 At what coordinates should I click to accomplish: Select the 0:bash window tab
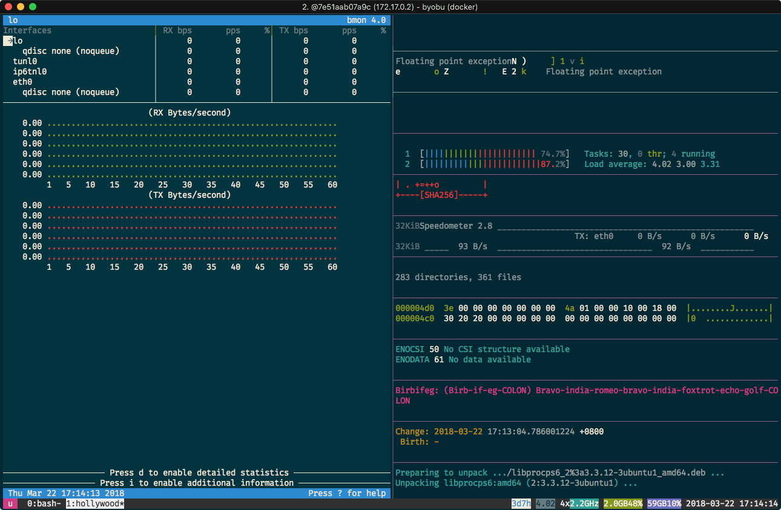(44, 503)
